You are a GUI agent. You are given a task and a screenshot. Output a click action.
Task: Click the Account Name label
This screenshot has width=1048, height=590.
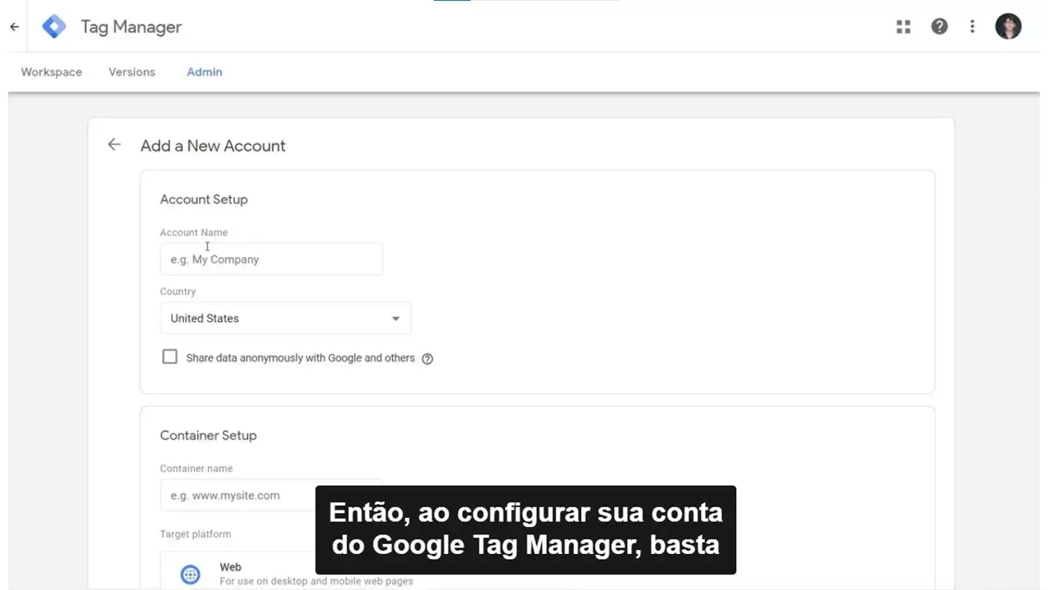[x=194, y=233]
